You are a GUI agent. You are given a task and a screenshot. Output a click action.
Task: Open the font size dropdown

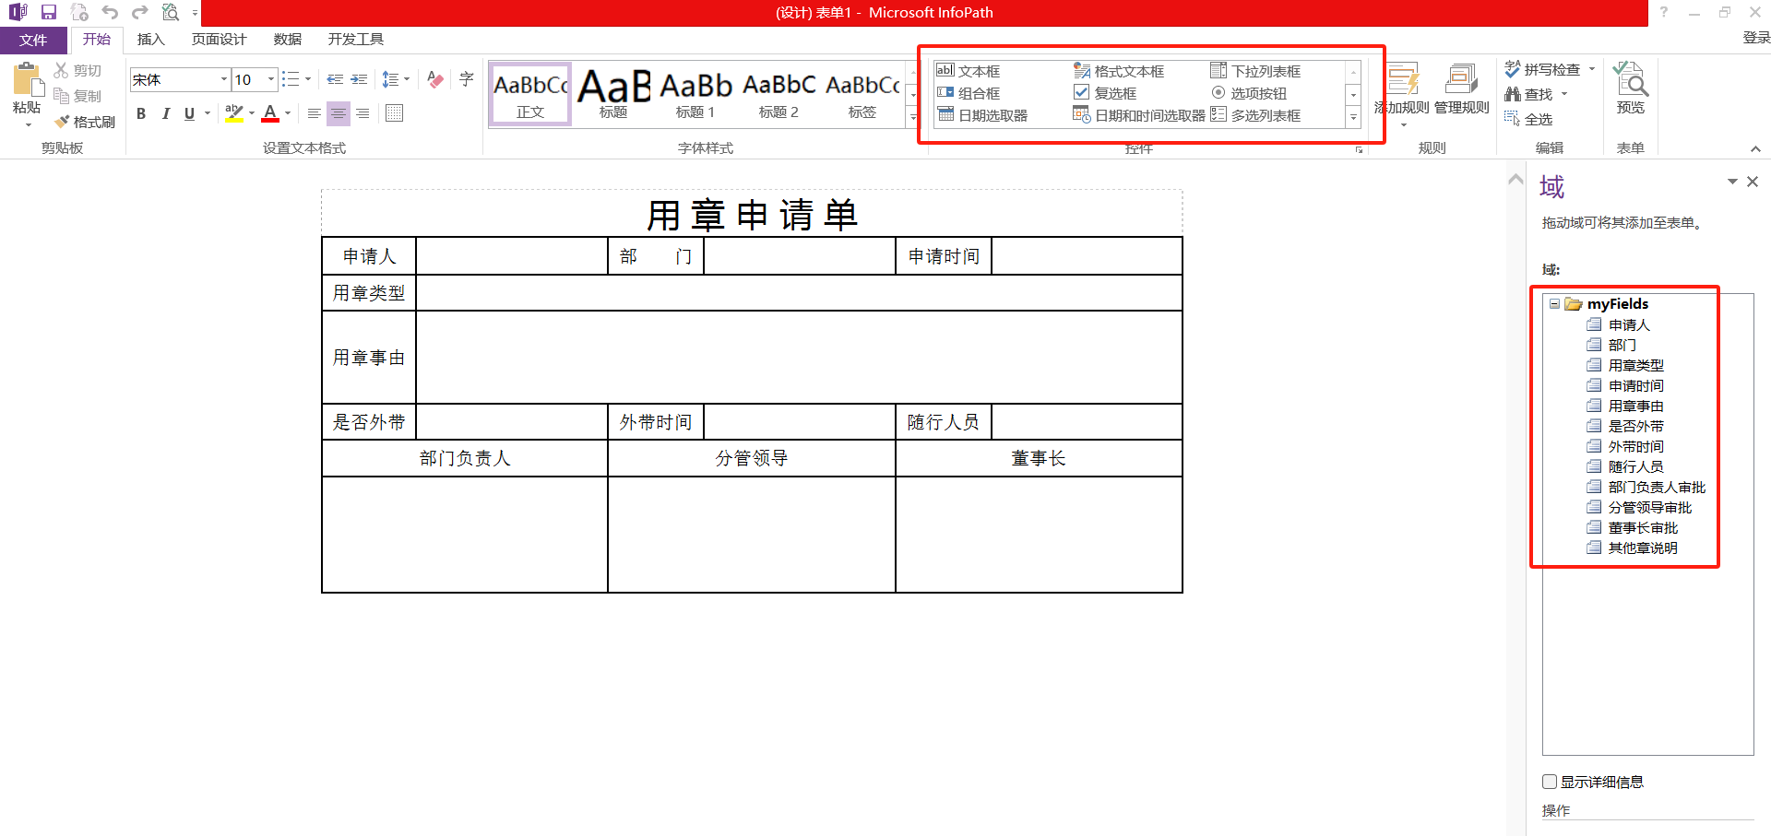(x=271, y=79)
